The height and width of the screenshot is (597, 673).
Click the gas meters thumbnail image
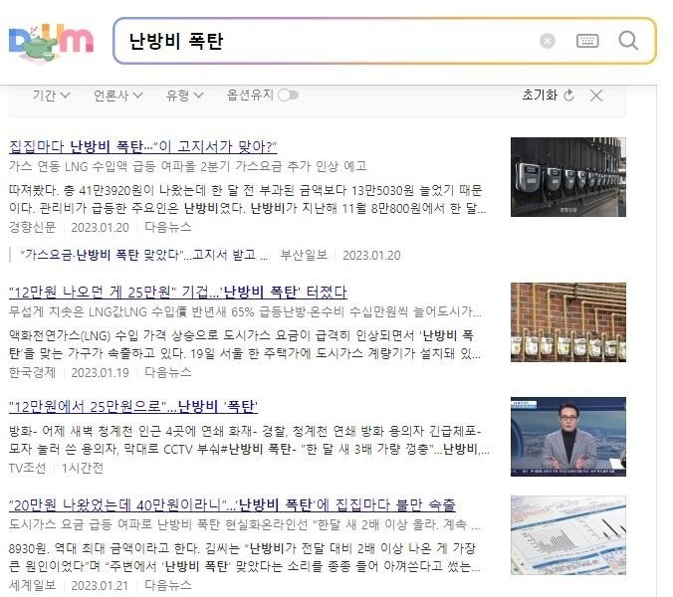tap(568, 177)
